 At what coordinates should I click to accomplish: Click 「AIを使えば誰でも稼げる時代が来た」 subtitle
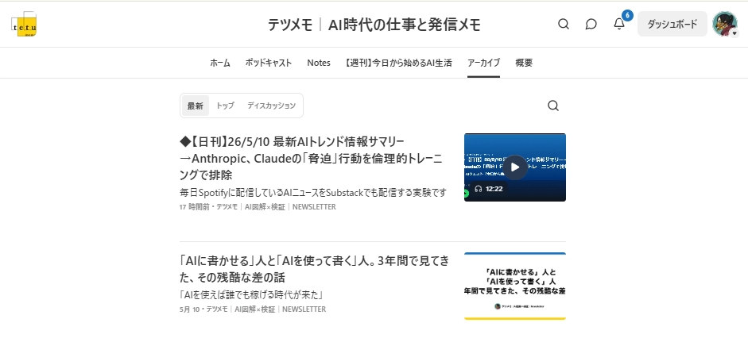click(x=251, y=295)
